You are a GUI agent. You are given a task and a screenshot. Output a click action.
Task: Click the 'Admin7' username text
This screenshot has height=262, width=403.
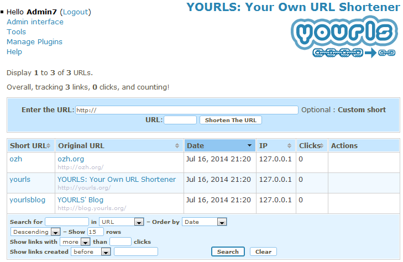coord(41,12)
